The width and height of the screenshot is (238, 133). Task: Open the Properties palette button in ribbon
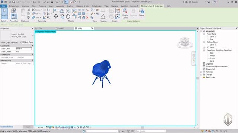tap(14, 16)
